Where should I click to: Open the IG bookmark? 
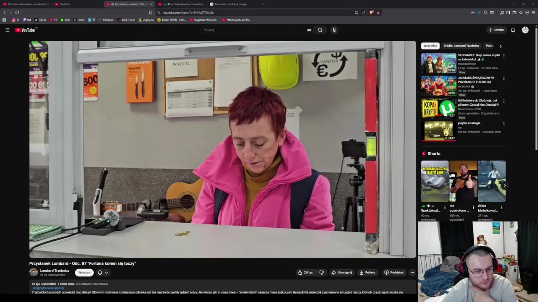[x=16, y=20]
